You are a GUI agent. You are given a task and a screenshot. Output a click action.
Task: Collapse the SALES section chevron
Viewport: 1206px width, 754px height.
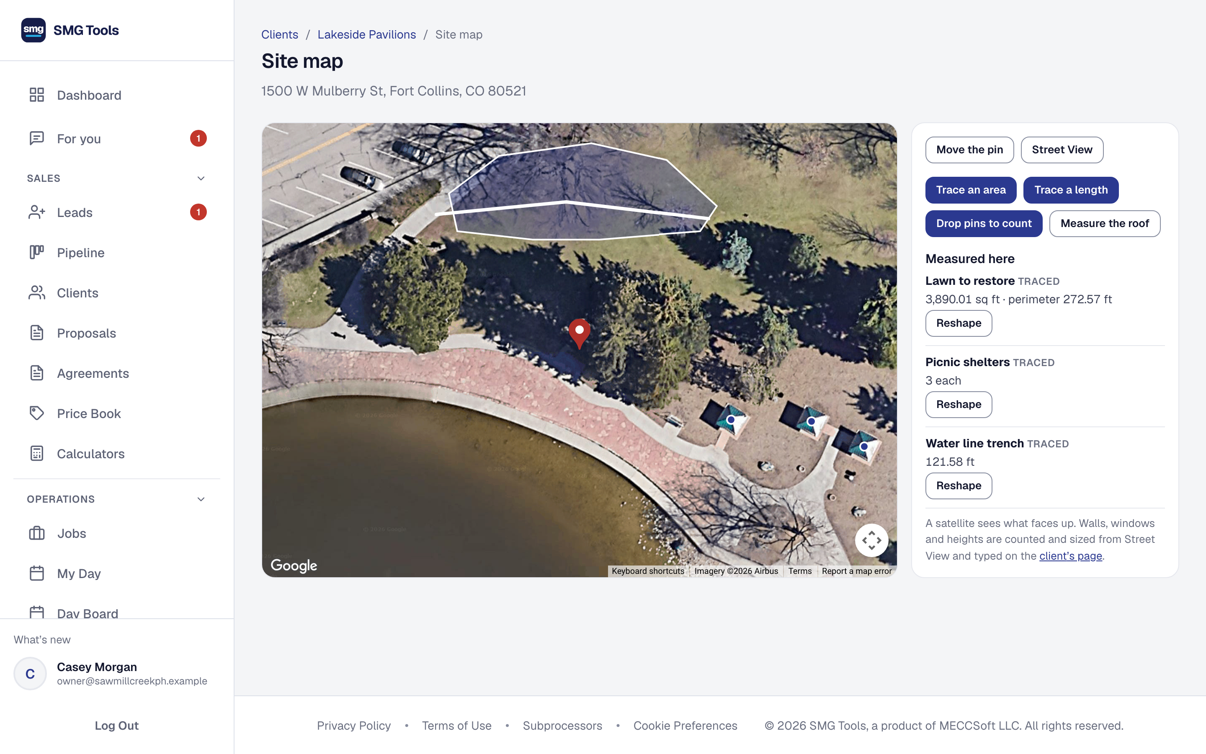coord(201,178)
